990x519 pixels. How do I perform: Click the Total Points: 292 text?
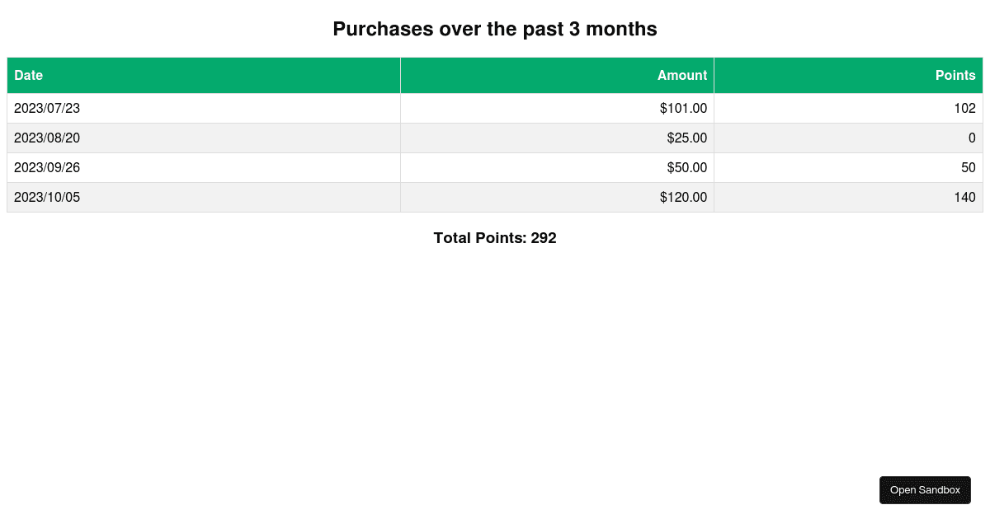495,238
